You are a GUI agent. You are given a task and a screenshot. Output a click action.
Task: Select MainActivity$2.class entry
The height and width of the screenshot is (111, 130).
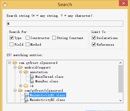point(47,100)
